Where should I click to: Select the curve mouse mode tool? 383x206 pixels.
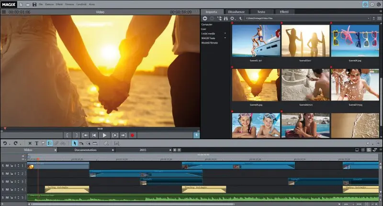(81, 143)
